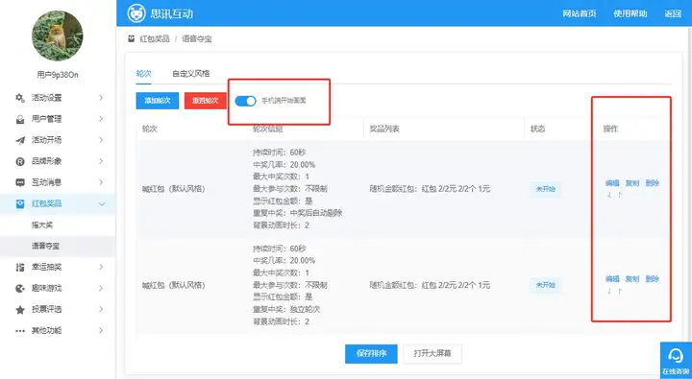The height and width of the screenshot is (379, 692).
Task: Expand the 用户管理 chevron
Action: [x=101, y=119]
